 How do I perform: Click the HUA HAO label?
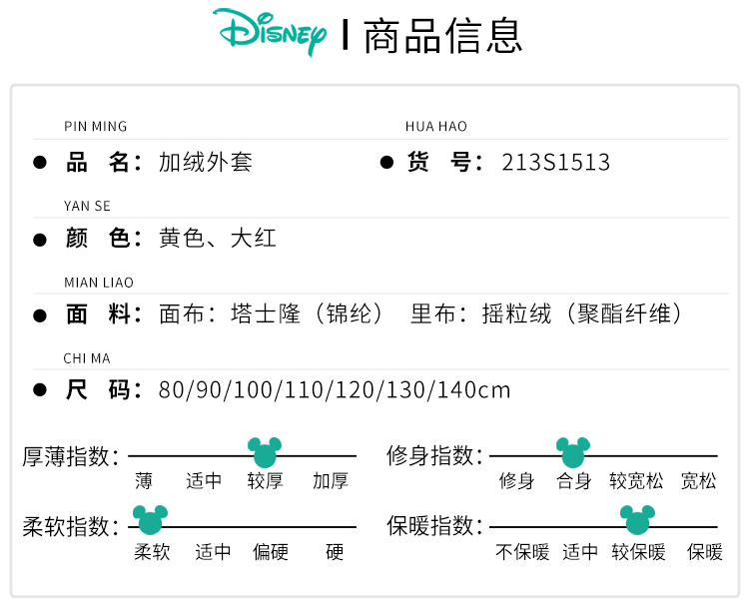coord(436,127)
